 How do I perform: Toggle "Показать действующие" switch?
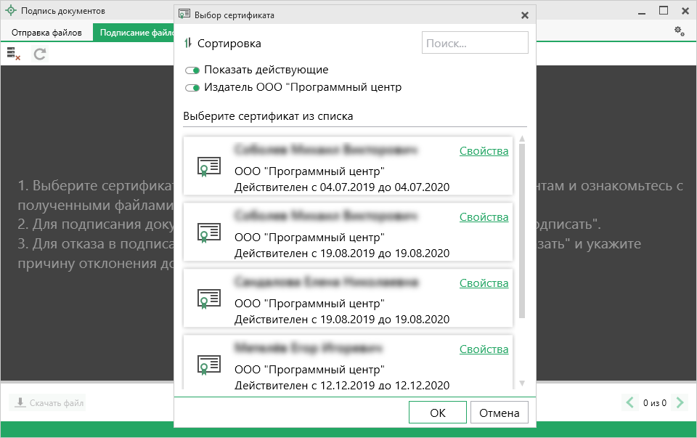click(x=192, y=70)
